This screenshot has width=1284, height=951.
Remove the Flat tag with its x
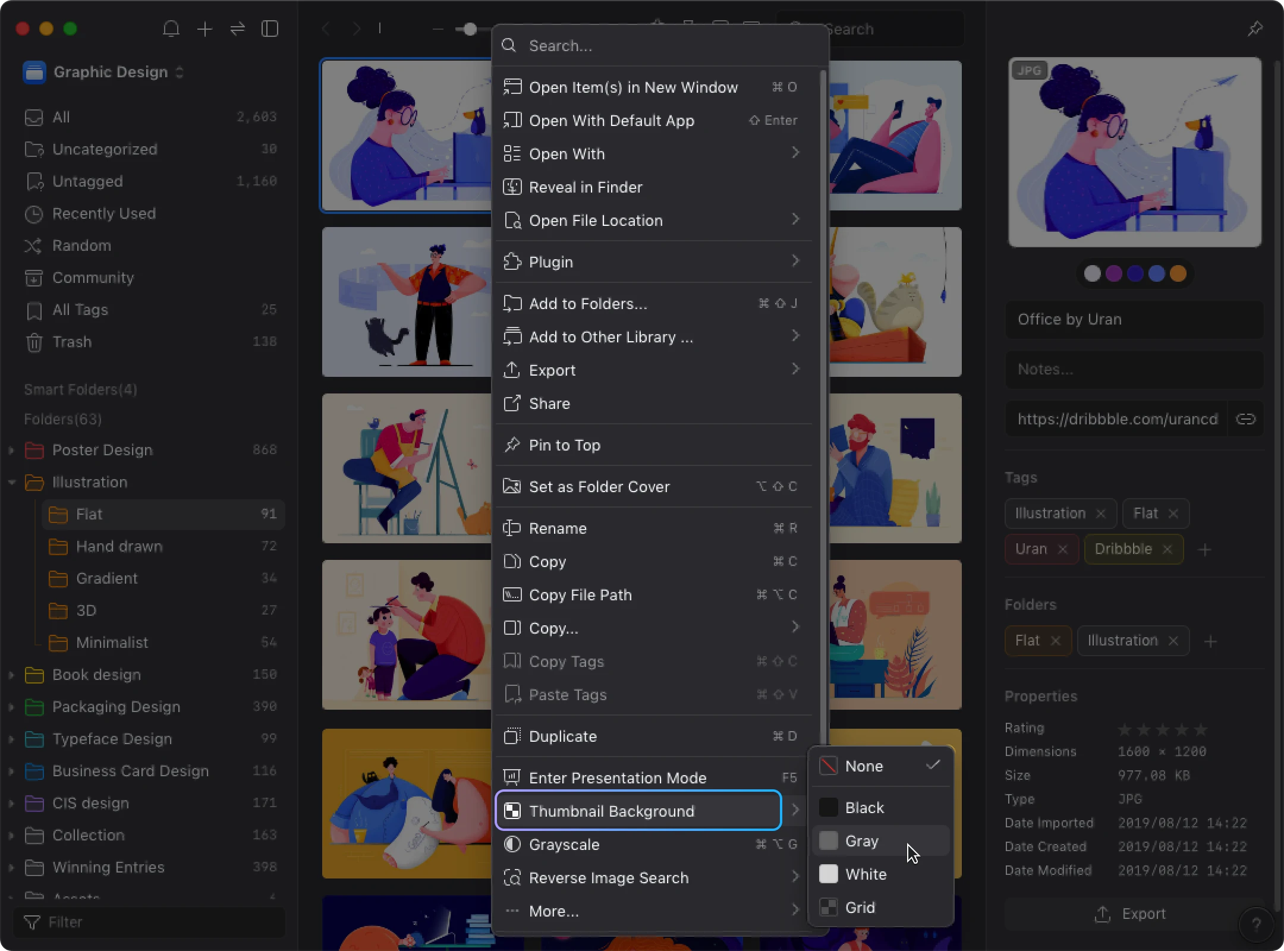tap(1173, 514)
